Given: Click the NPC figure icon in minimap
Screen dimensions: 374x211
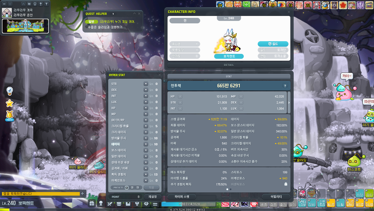Looking at the screenshot, I should (x=41, y=4).
